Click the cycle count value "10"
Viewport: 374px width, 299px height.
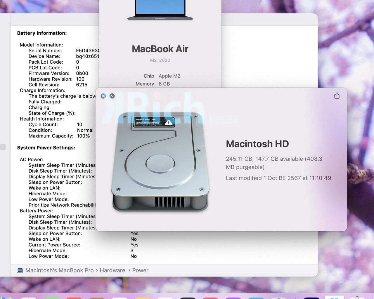click(x=79, y=125)
